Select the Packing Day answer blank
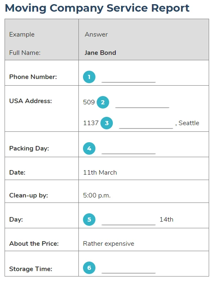 click(x=129, y=151)
